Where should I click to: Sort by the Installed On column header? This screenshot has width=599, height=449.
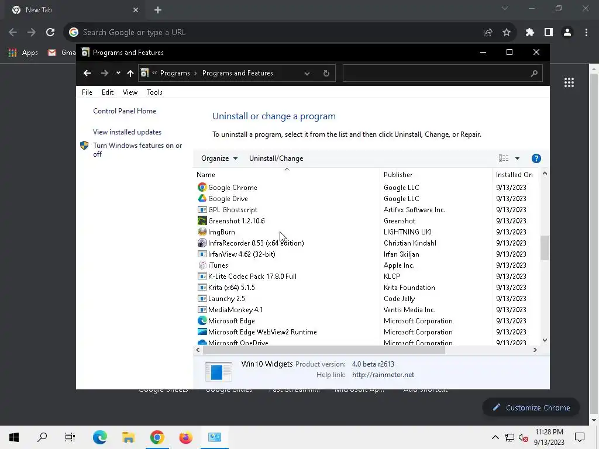[x=515, y=174]
